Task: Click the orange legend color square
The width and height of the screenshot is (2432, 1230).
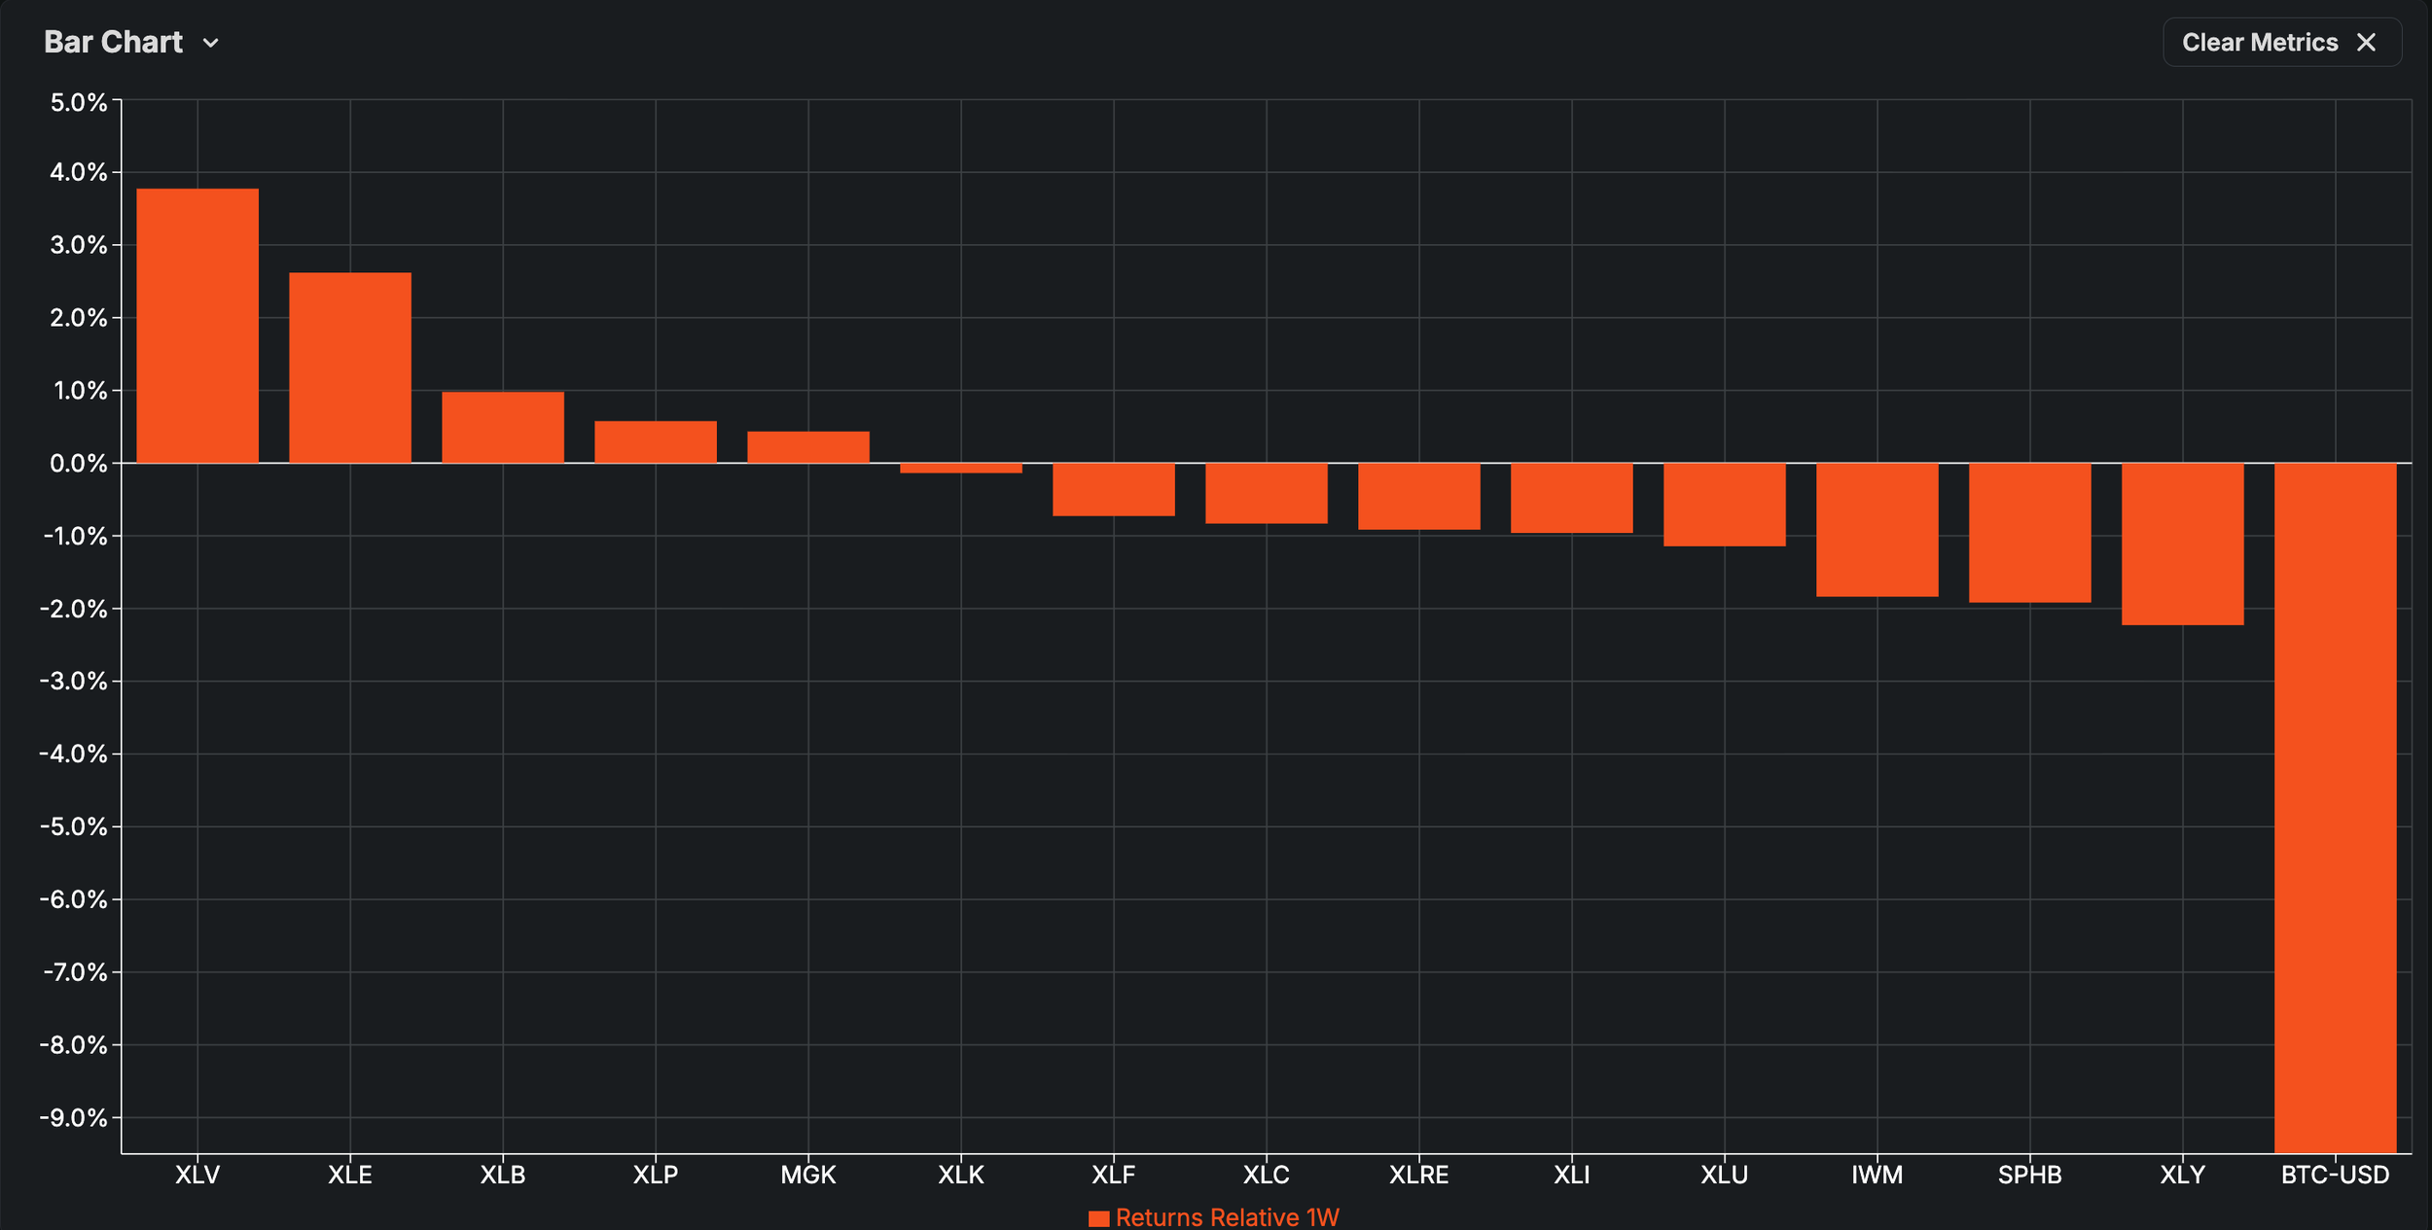Action: point(1098,1218)
